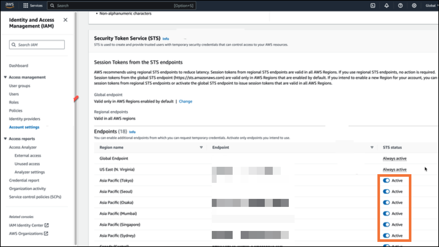Image resolution: width=439 pixels, height=247 pixels.
Task: Click US East (N. Virginia) region name
Action: (117, 169)
